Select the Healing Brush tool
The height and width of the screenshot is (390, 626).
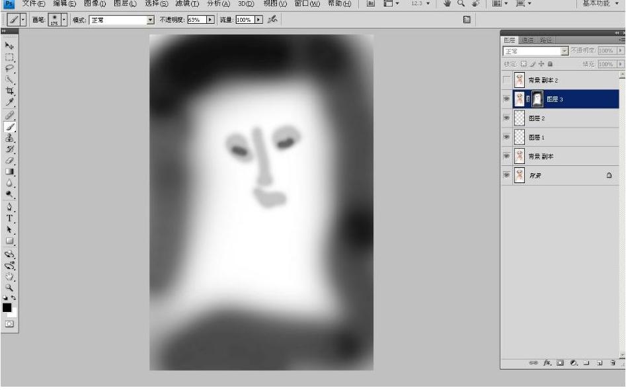(x=9, y=116)
